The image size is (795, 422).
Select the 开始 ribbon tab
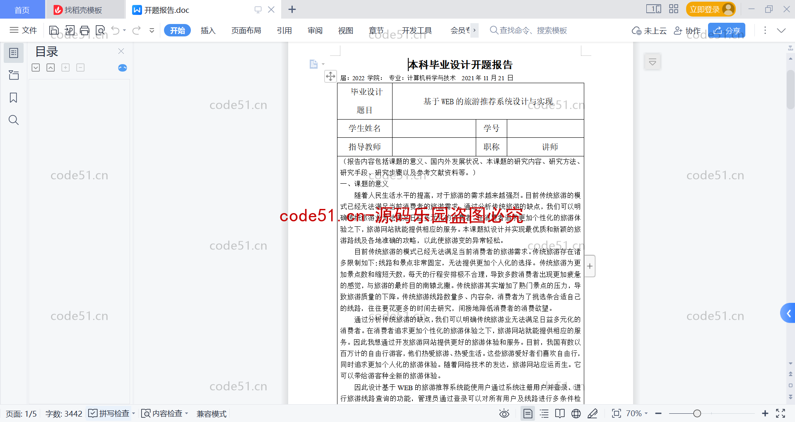[177, 30]
